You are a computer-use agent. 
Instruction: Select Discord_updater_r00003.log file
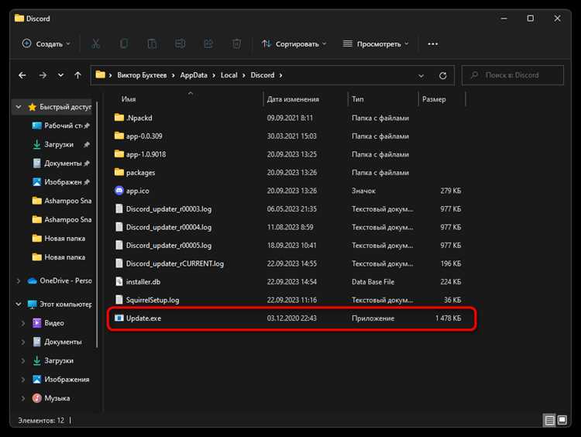pos(169,208)
